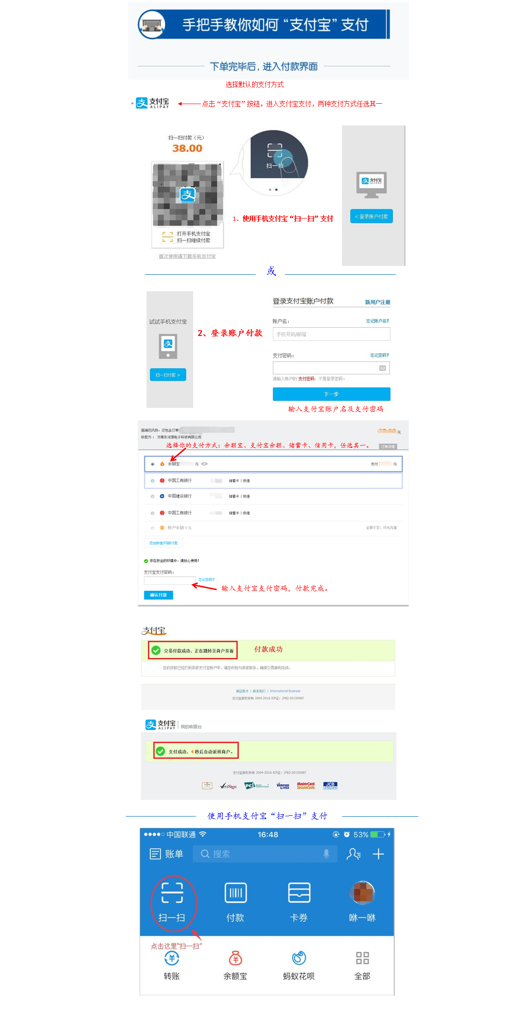The width and height of the screenshot is (507, 1014).
Task: Click the 确认付款 button
Action: [x=159, y=595]
